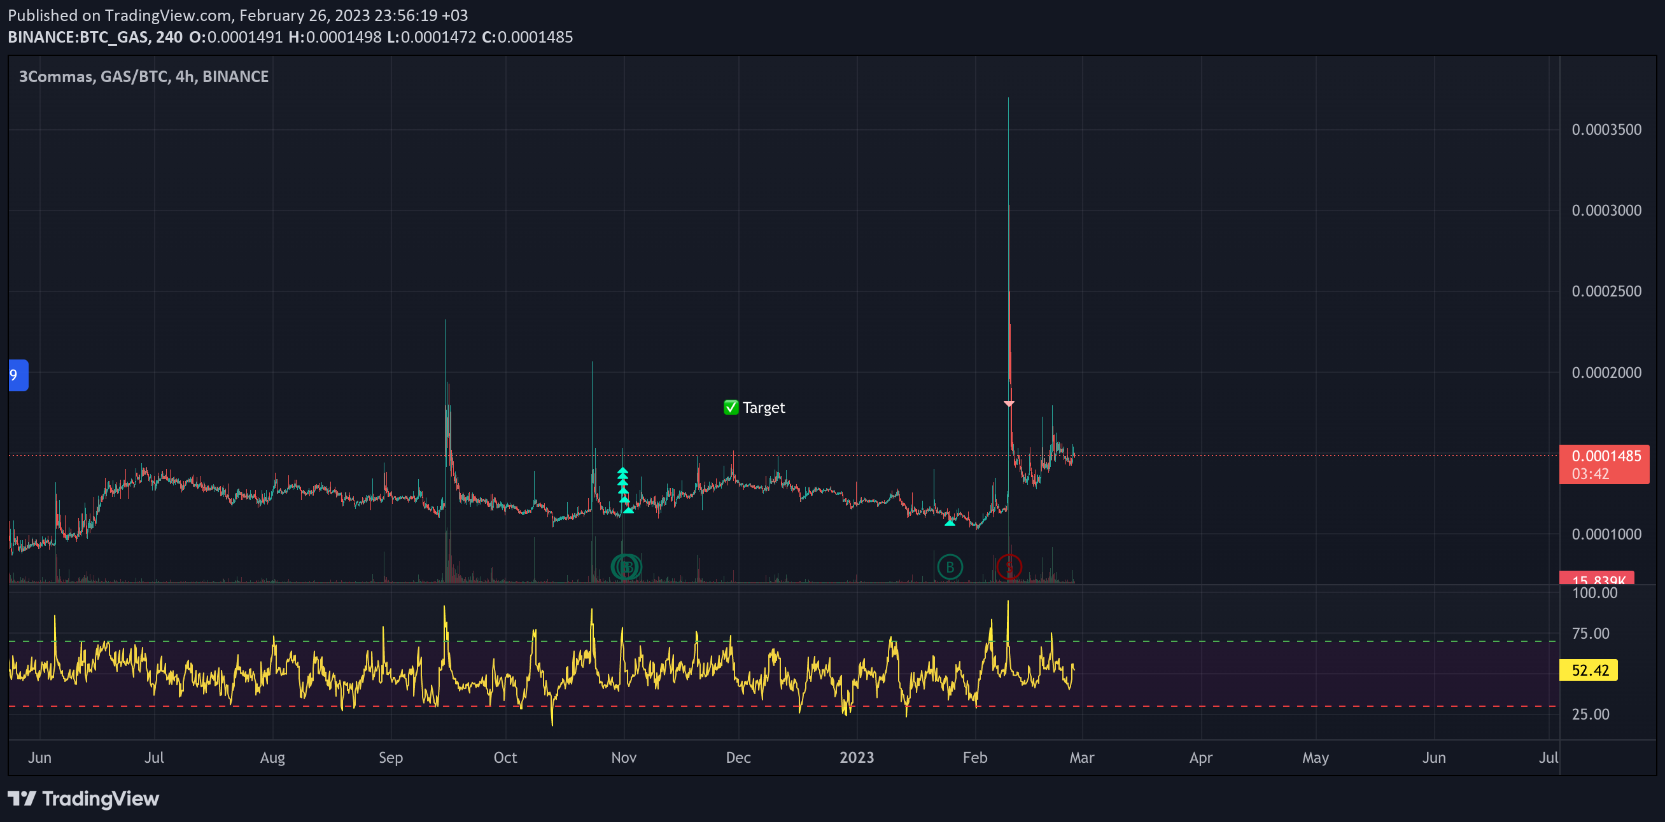Click the Apr label on time axis
Screen dimensions: 1665x822
1200,757
